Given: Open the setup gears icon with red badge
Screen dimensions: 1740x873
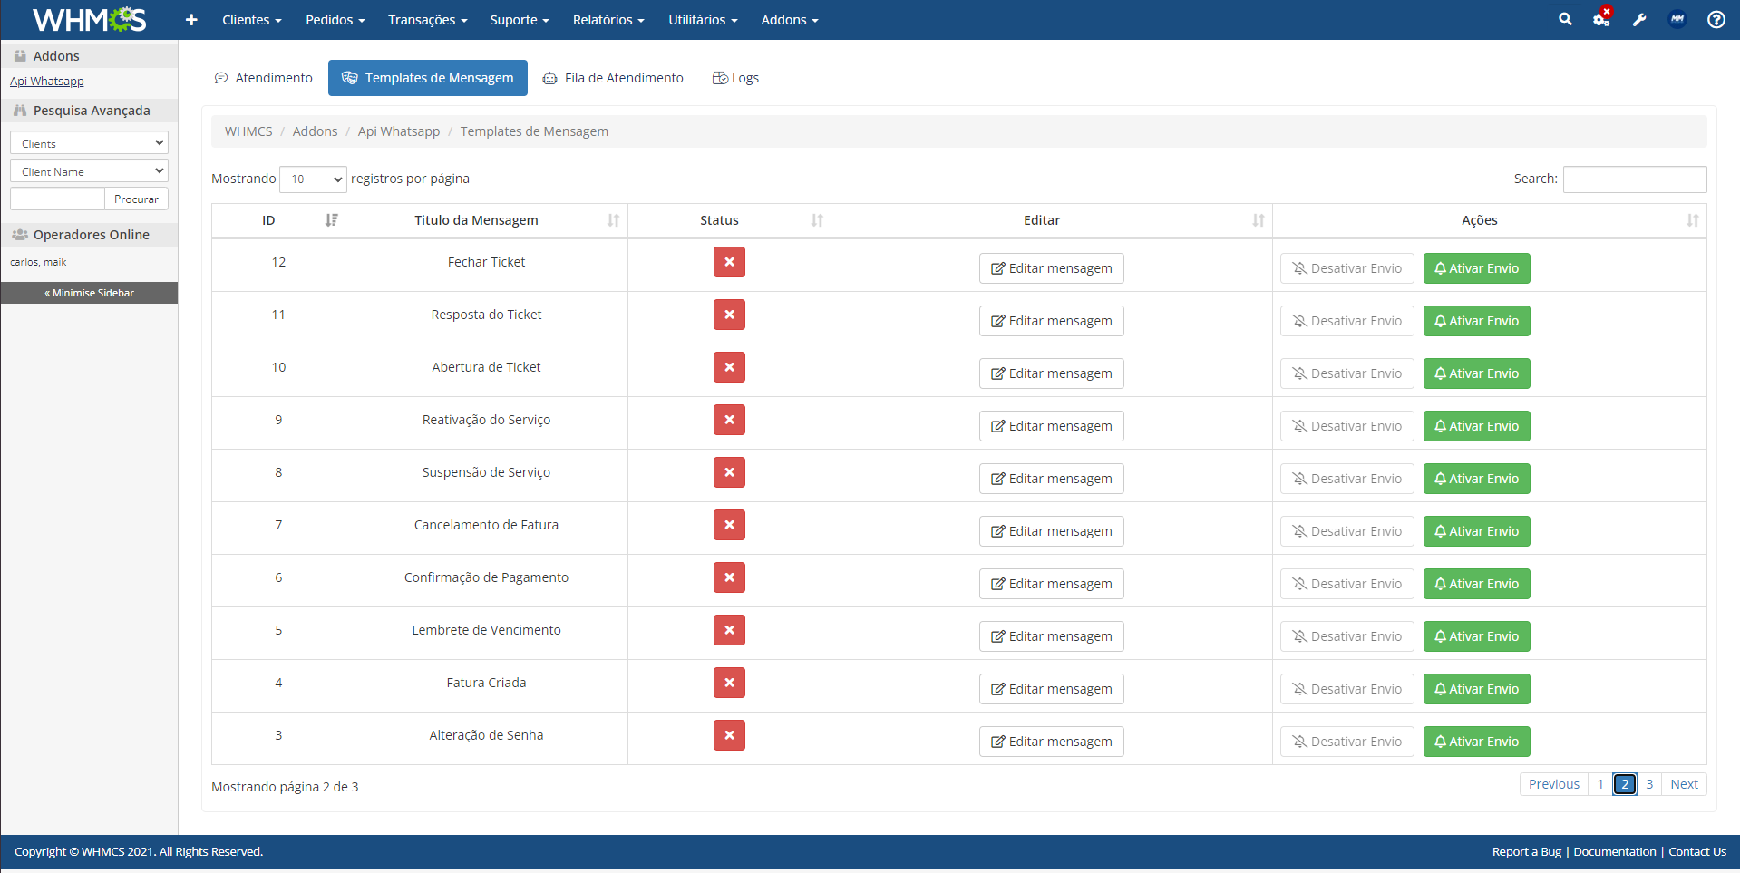Looking at the screenshot, I should (1602, 18).
